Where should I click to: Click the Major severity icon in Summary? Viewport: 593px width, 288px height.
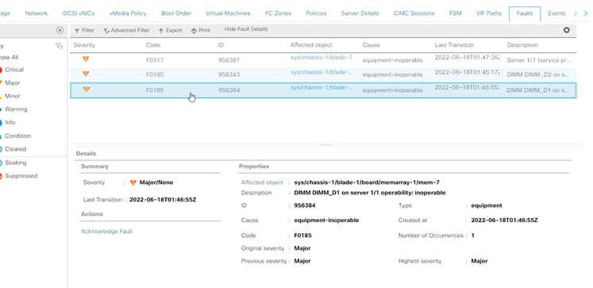click(x=133, y=182)
